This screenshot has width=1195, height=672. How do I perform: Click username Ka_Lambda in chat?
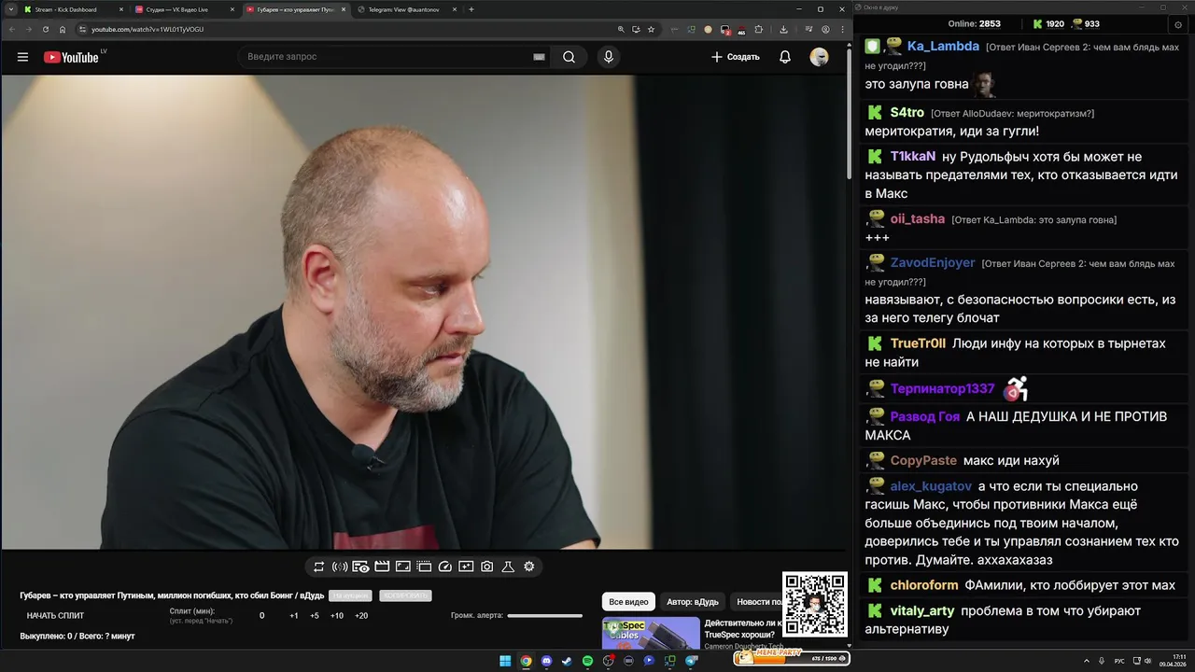pyautogui.click(x=943, y=46)
